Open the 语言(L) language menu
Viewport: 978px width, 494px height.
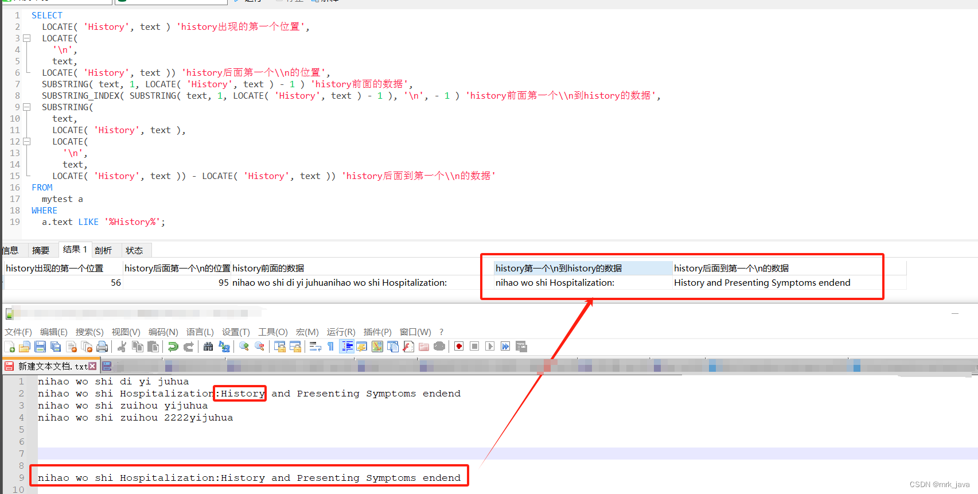pos(200,332)
